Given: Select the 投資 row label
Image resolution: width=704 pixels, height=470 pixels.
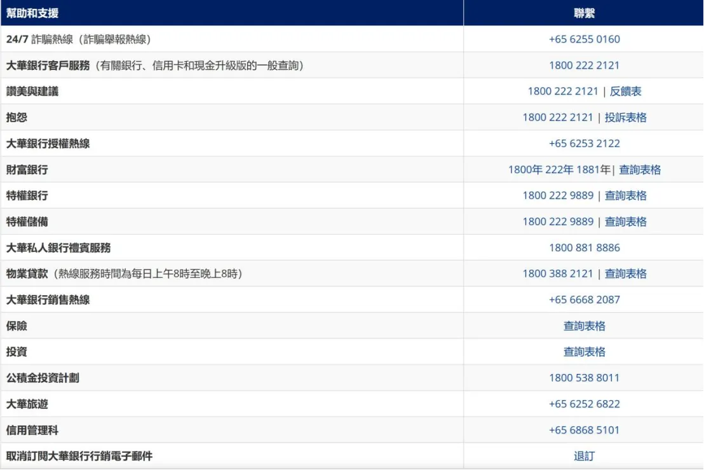Looking at the screenshot, I should point(17,352).
